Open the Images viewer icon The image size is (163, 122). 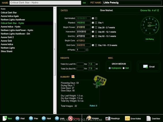coord(89,118)
